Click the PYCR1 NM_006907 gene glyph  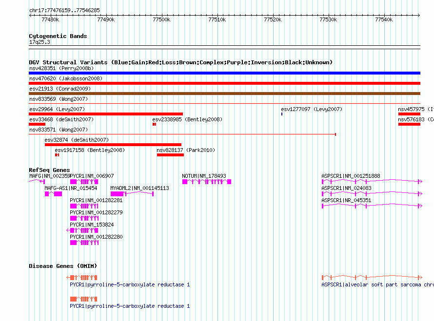(x=84, y=182)
